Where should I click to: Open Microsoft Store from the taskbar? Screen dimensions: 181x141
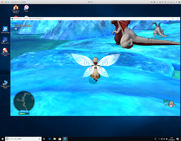point(60,139)
